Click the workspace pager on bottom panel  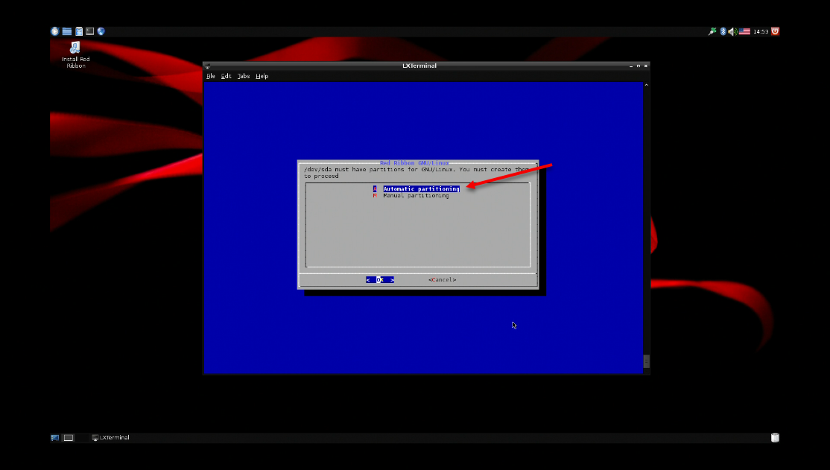[x=69, y=438]
